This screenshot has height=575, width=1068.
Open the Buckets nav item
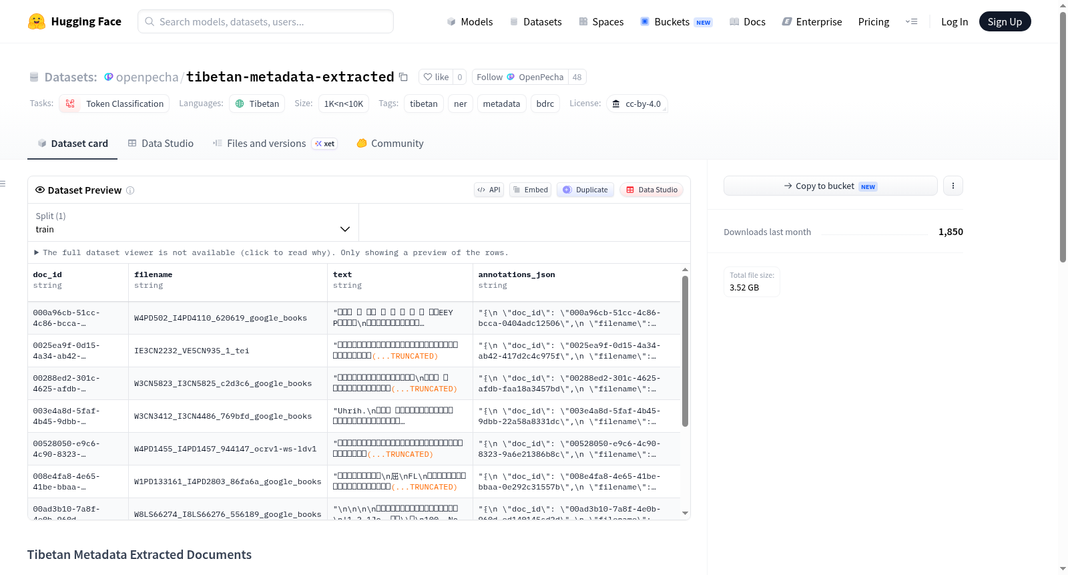tap(676, 21)
